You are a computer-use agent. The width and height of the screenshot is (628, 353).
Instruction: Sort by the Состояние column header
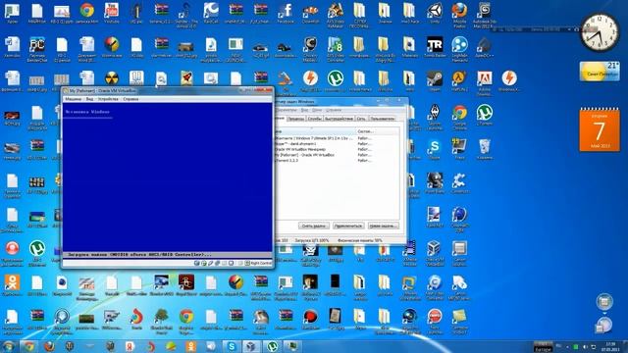377,131
